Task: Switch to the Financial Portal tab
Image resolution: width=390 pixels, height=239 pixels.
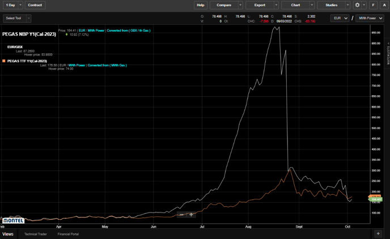Action: pos(68,234)
